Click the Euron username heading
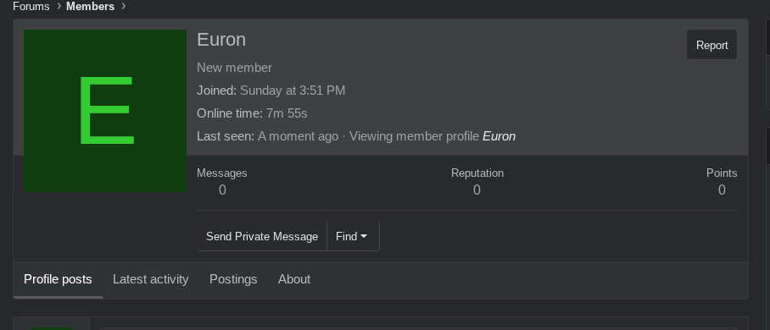This screenshot has width=770, height=330. (221, 40)
